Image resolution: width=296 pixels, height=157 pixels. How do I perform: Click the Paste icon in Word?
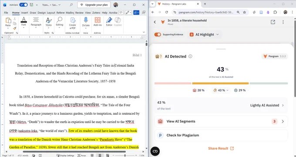click(8, 20)
